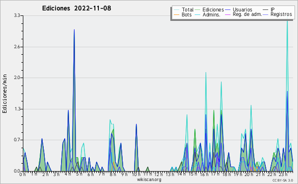This screenshot has height=184, width=298.
Task: Click the 2.0 y-axis value
Action: coord(17,78)
